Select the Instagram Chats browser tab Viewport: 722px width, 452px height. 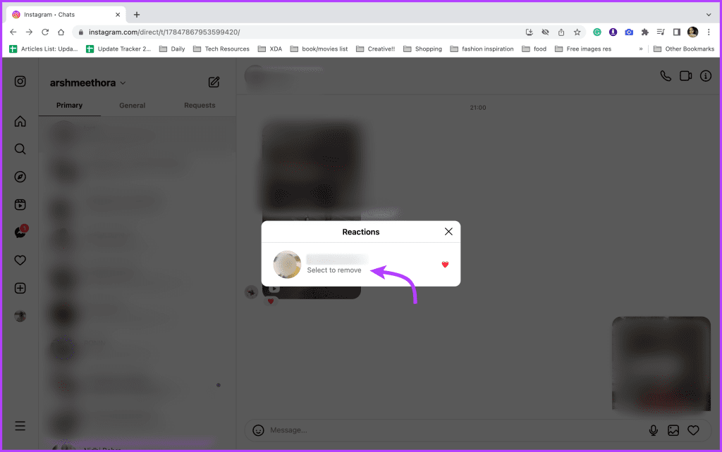click(66, 15)
